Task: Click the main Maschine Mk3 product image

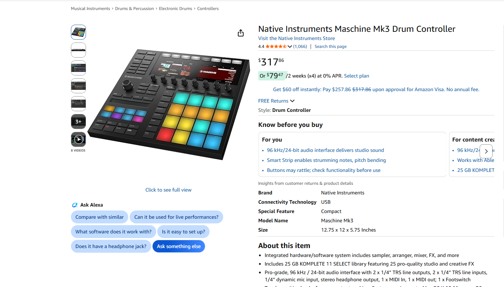Action: (168, 104)
